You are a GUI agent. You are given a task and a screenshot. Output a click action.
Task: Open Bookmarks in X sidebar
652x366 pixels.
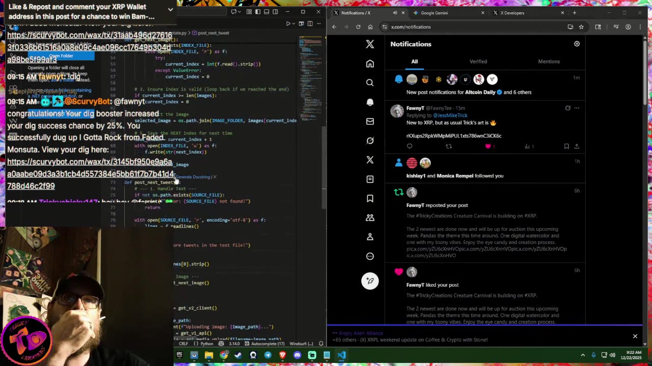(370, 198)
